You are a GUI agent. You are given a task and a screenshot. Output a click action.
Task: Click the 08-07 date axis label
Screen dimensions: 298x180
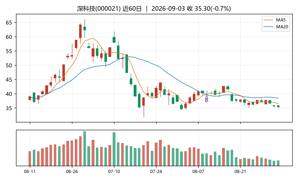[198, 172]
